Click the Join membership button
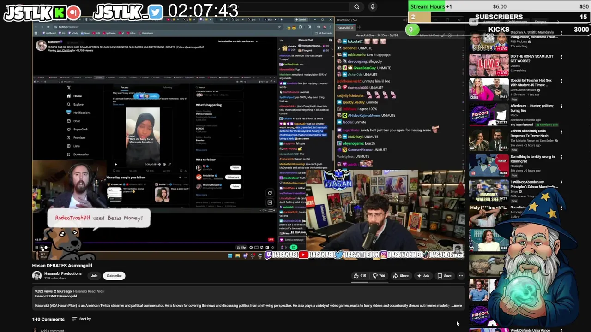 (94, 276)
